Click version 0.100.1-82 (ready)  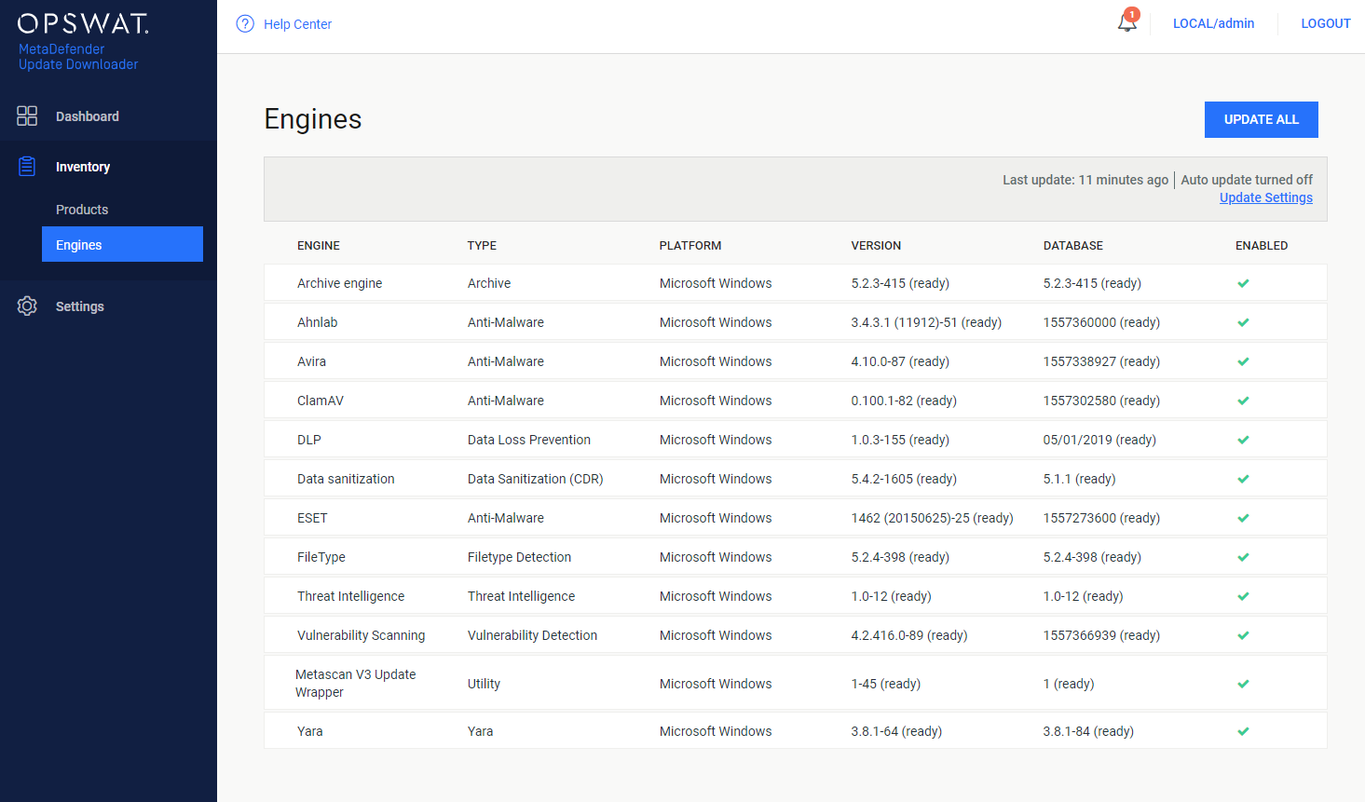tap(904, 401)
